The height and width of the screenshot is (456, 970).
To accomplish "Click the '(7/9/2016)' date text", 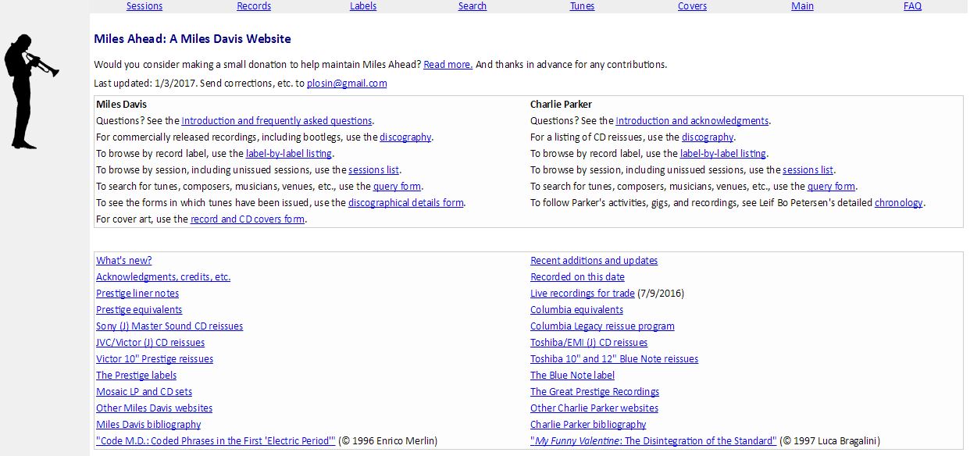I will (x=661, y=294).
